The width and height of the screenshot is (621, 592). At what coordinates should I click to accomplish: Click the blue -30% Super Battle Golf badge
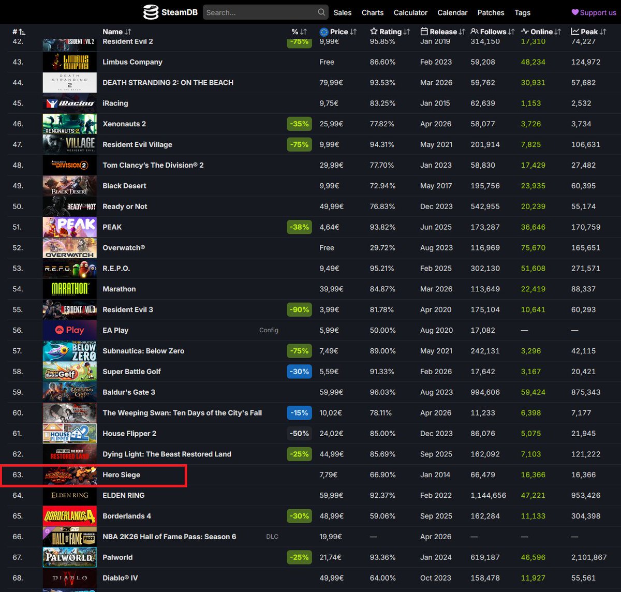tap(299, 372)
